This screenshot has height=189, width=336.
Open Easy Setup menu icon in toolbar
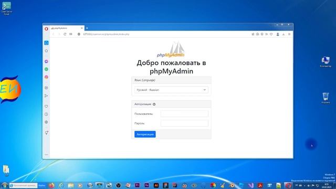(289, 34)
